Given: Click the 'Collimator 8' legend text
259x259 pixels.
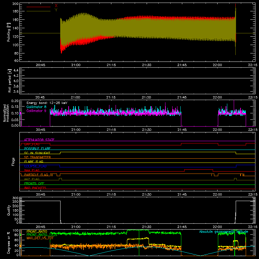Looking at the screenshot, I should point(36,107).
